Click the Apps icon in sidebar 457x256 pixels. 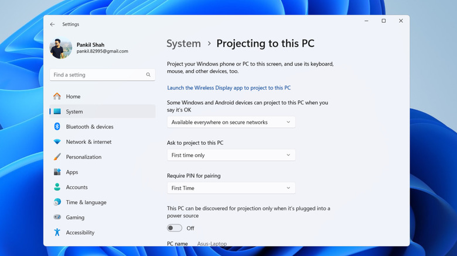pyautogui.click(x=57, y=172)
